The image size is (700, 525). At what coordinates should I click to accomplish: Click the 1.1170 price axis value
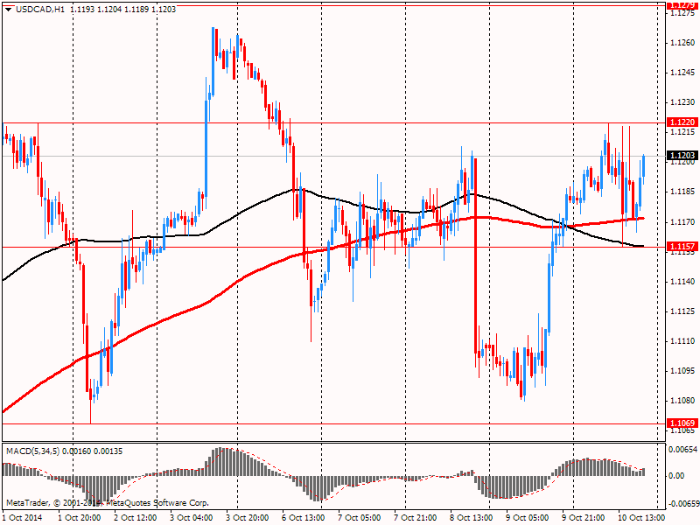coord(682,222)
